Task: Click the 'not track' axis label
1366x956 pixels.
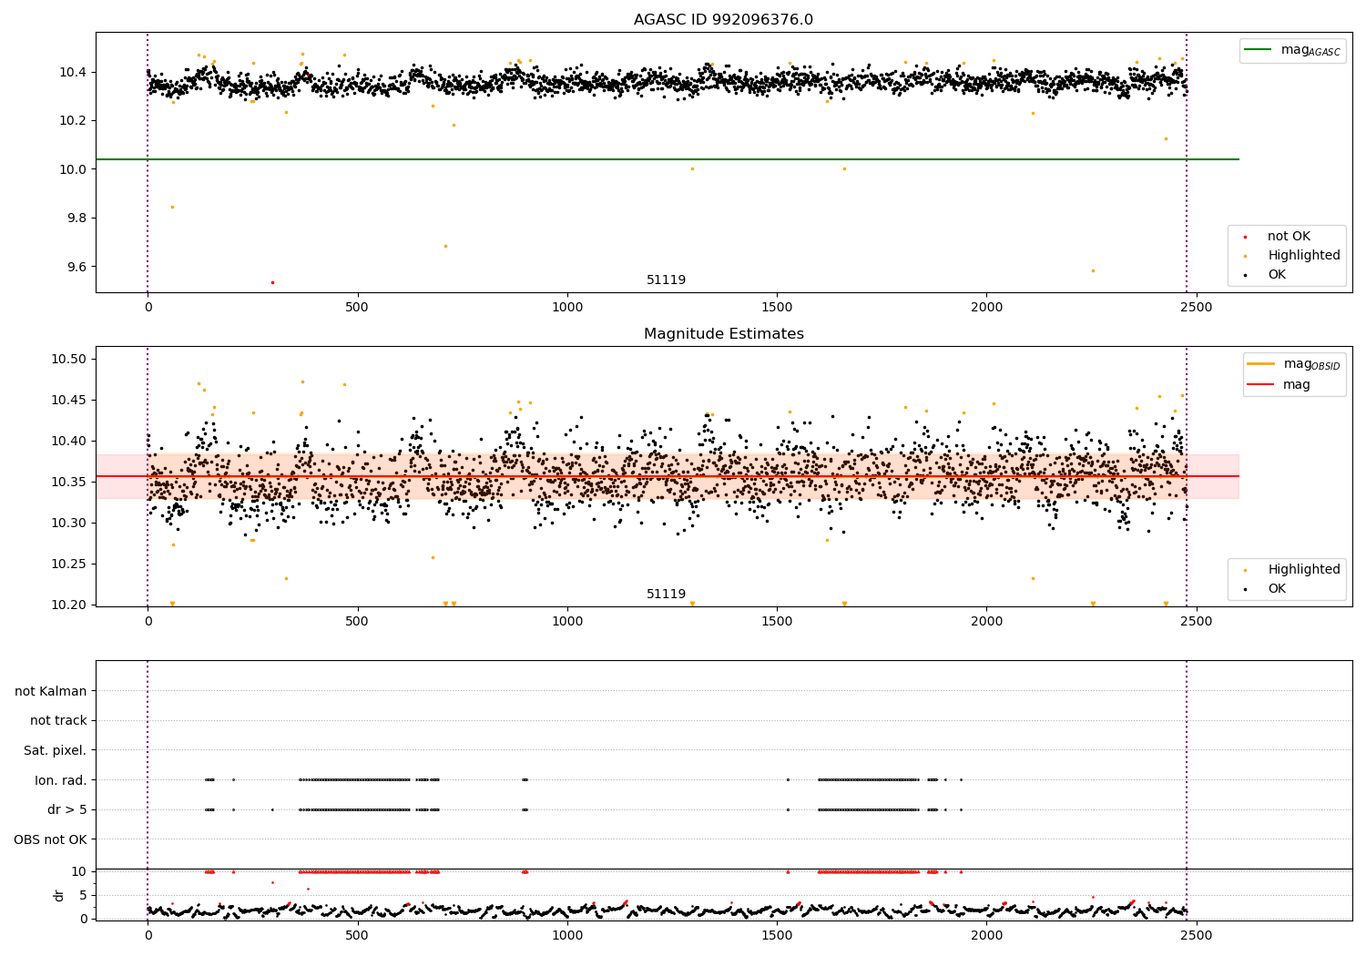Action: coord(58,721)
